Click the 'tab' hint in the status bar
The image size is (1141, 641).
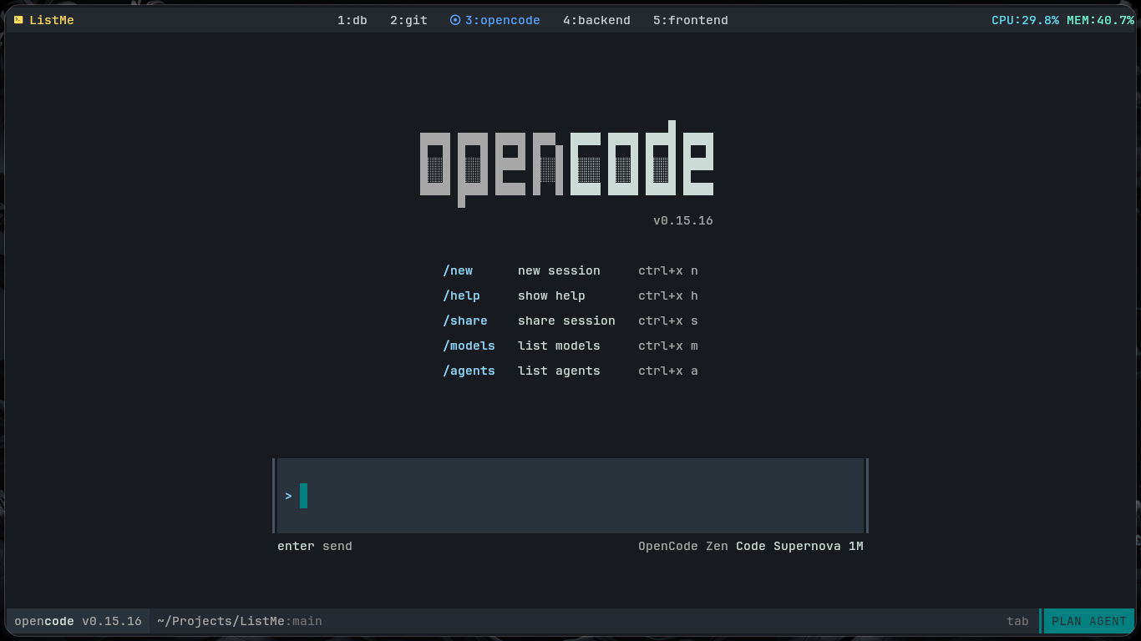pyautogui.click(x=1017, y=622)
